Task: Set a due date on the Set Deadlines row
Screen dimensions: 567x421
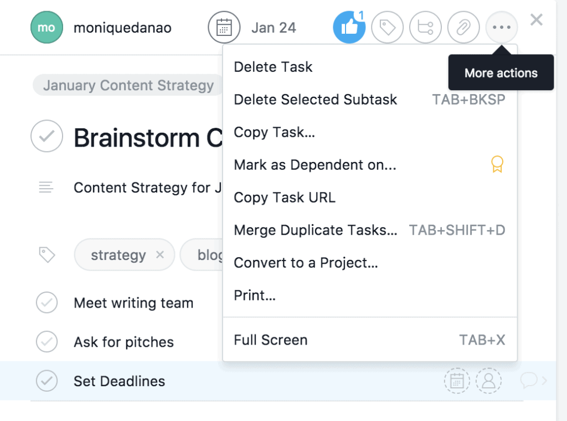Action: coord(457,381)
